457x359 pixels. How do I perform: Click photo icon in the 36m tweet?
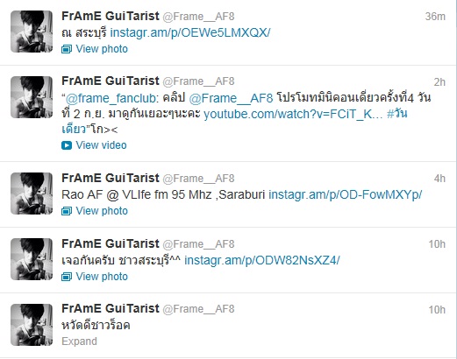pos(67,49)
